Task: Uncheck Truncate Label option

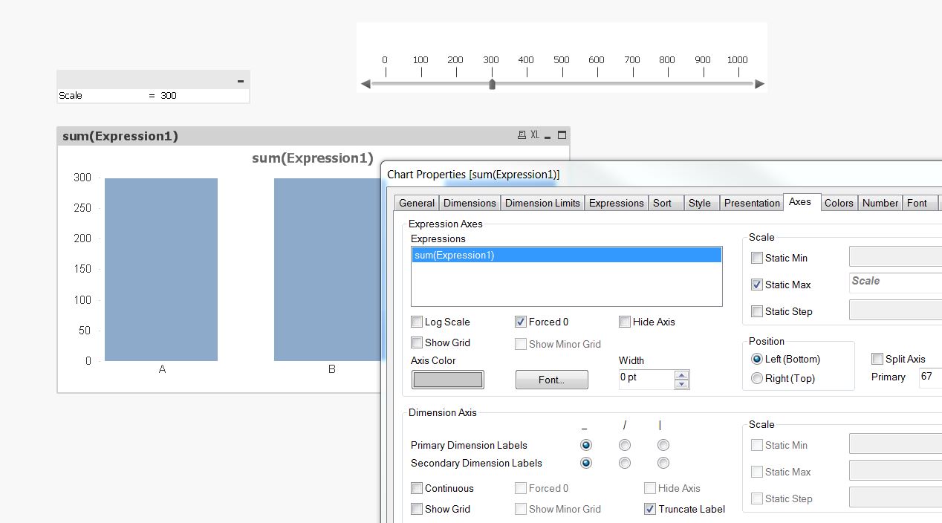Action: pos(650,509)
